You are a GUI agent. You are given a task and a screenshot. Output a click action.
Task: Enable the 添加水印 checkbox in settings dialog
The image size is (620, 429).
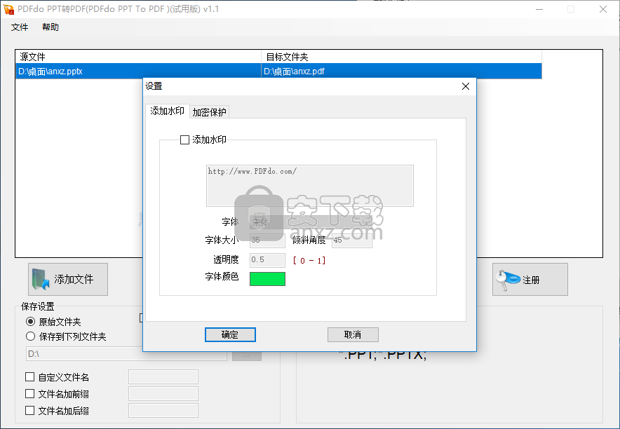184,139
